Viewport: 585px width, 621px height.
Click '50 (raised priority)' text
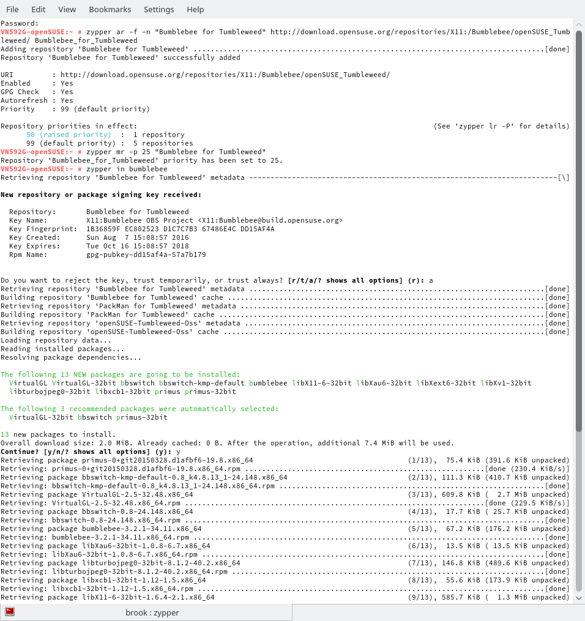click(69, 135)
